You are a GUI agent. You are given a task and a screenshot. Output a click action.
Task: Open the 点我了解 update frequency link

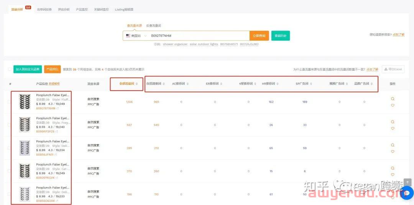(399, 34)
